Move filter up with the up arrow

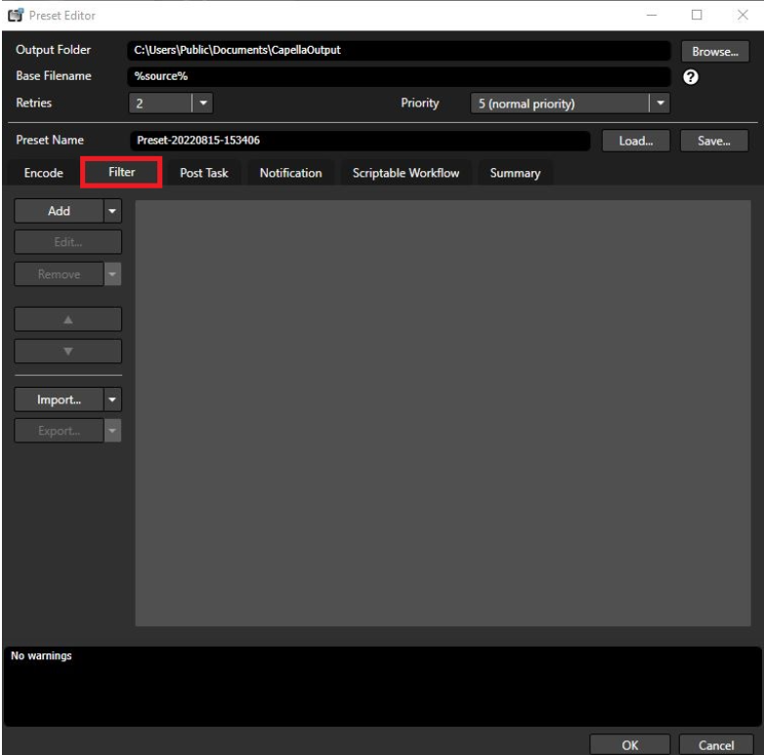pos(67,319)
